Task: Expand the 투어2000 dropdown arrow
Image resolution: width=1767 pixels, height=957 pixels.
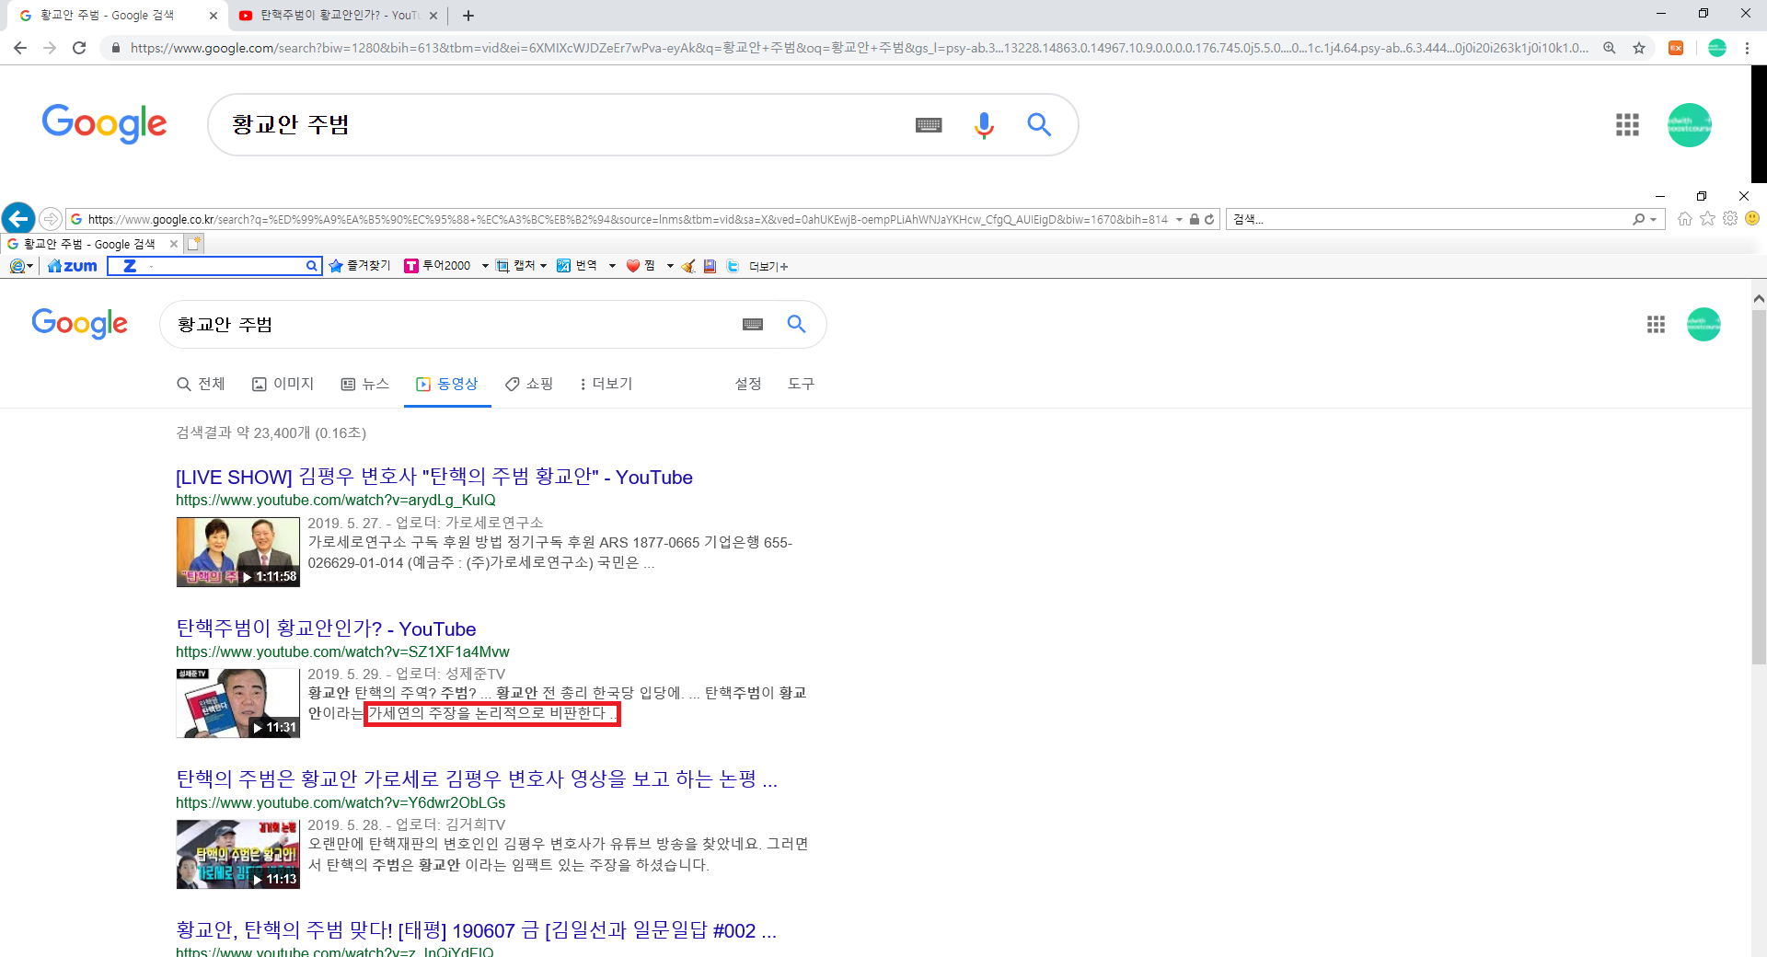Action: click(x=485, y=266)
